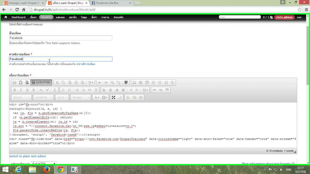The height and width of the screenshot is (174, 310).
Task: Click the Remove Format icon
Action: click(x=55, y=90)
